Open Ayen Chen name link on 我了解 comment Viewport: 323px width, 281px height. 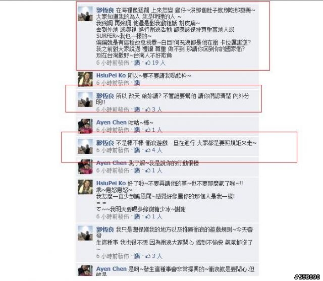(x=111, y=163)
